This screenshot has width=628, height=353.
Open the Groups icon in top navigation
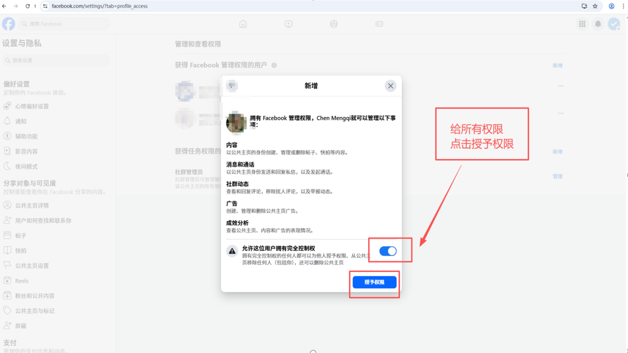click(334, 24)
